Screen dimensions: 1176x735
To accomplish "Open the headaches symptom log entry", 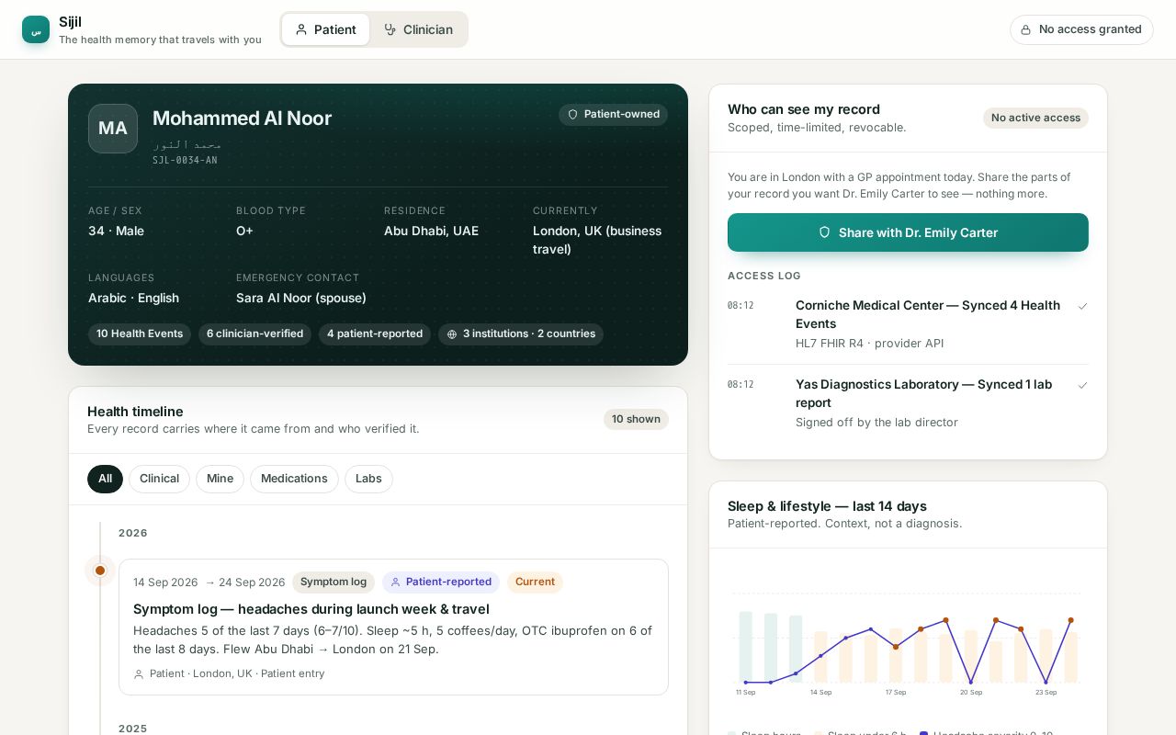I will click(393, 627).
